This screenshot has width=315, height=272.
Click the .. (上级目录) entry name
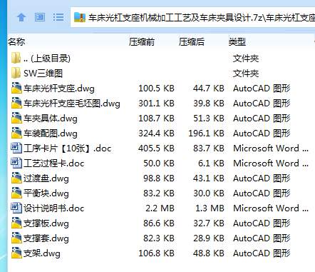tap(47, 59)
